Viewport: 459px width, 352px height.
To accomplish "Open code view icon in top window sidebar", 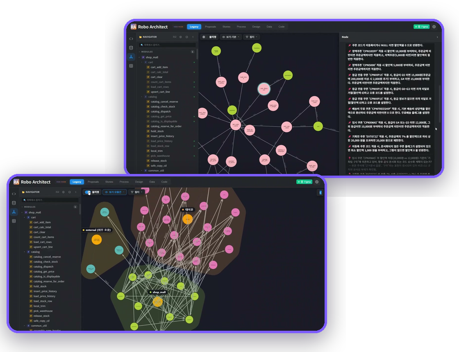I will 131,38.
